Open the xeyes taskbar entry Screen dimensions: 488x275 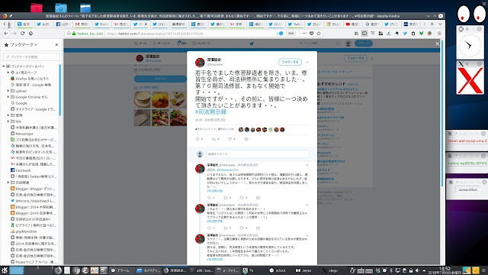click(303, 270)
